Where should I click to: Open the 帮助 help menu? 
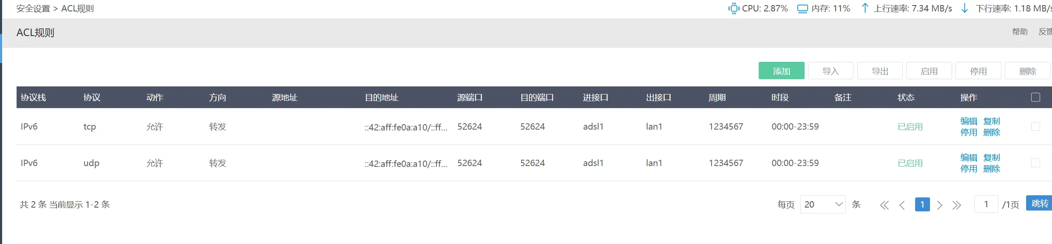coord(1020,31)
